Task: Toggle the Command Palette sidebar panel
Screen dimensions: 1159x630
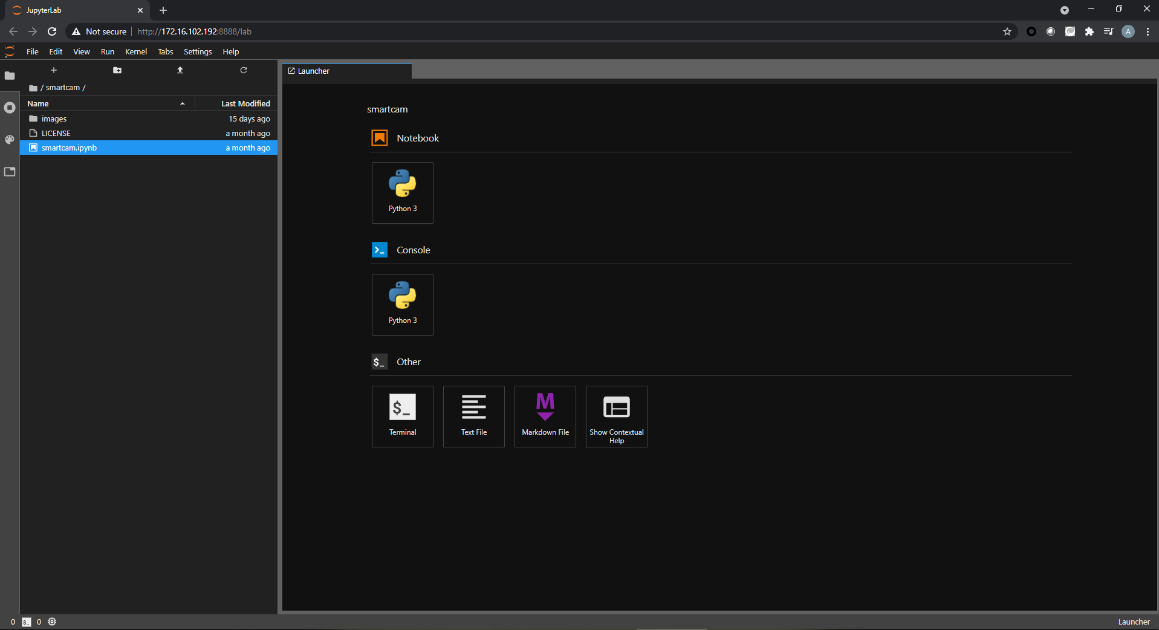Action: 10,140
